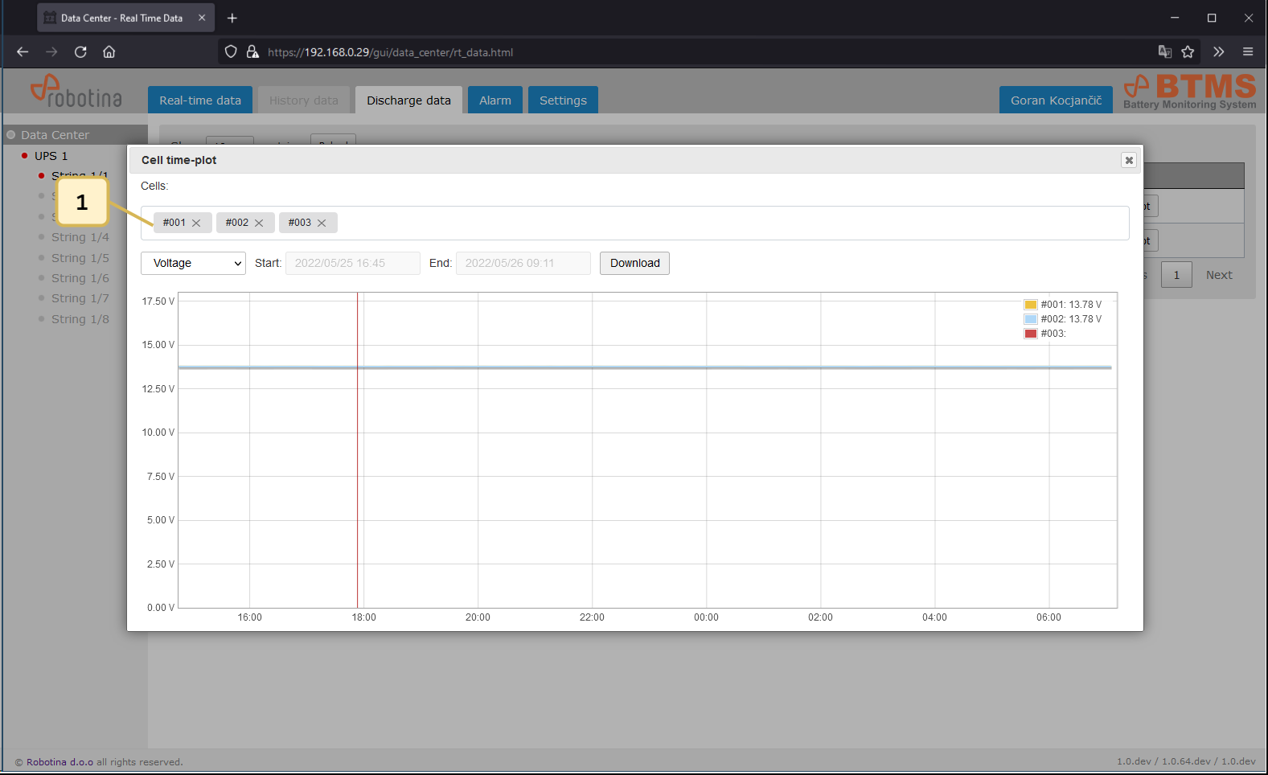1268x775 pixels.
Task: Remove cell #001 tag from the list
Action: 196,223
